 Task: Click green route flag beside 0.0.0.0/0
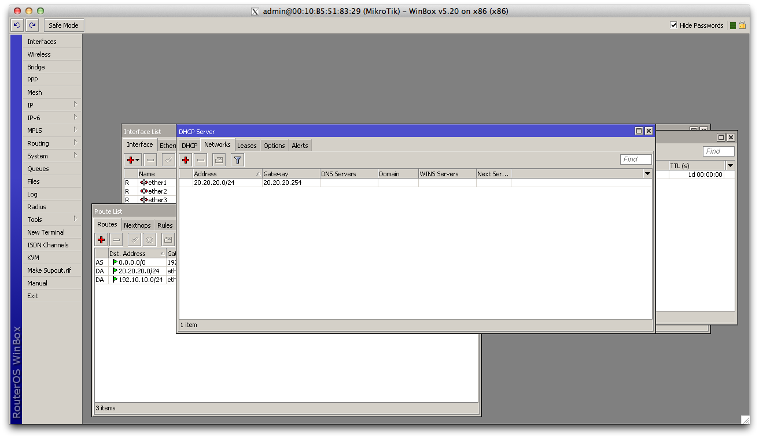(x=115, y=262)
